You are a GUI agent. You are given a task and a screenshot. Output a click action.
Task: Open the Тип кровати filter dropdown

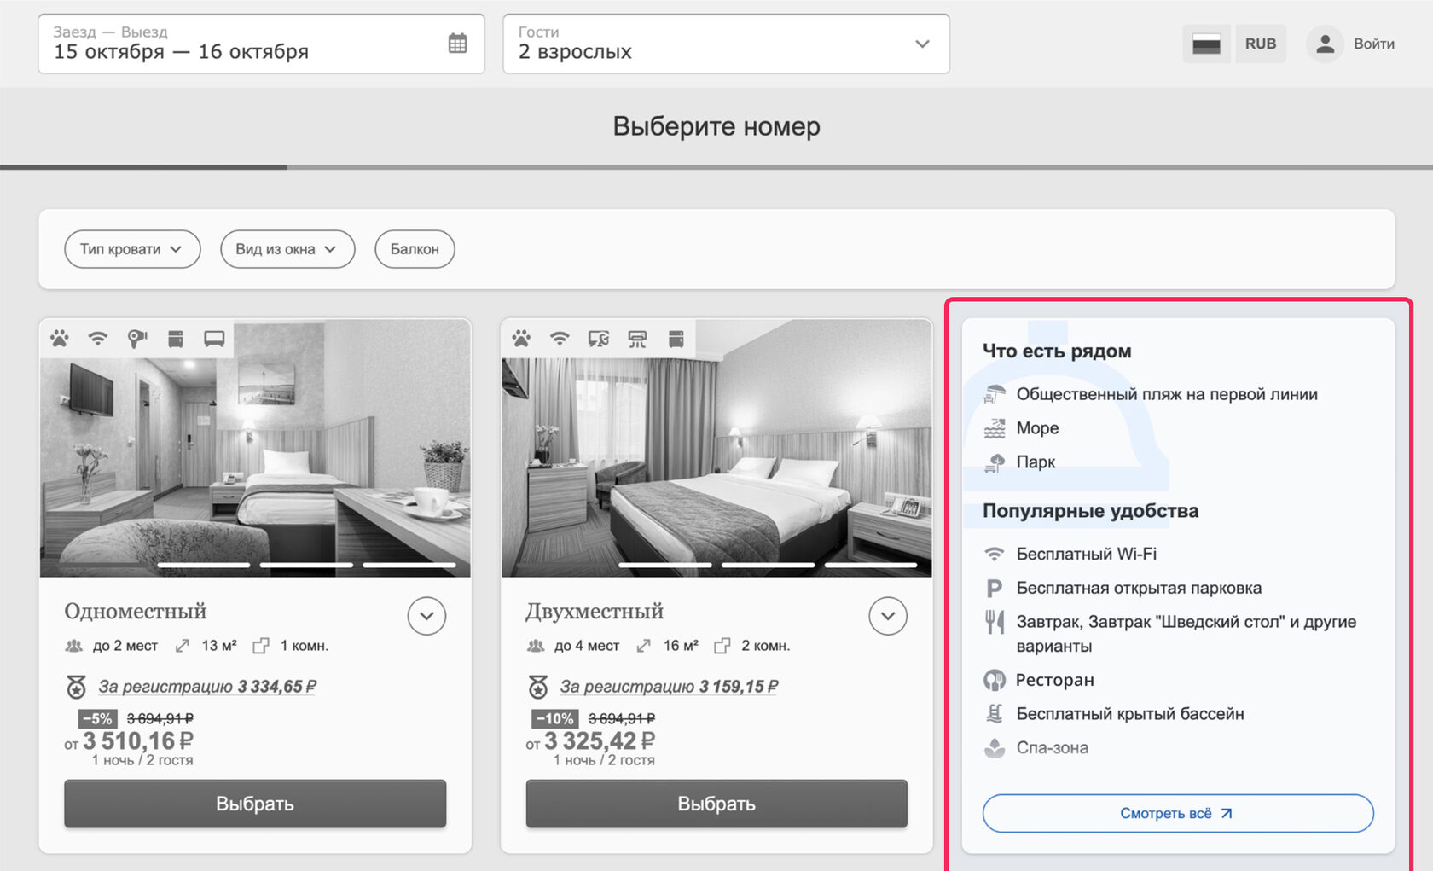click(132, 249)
